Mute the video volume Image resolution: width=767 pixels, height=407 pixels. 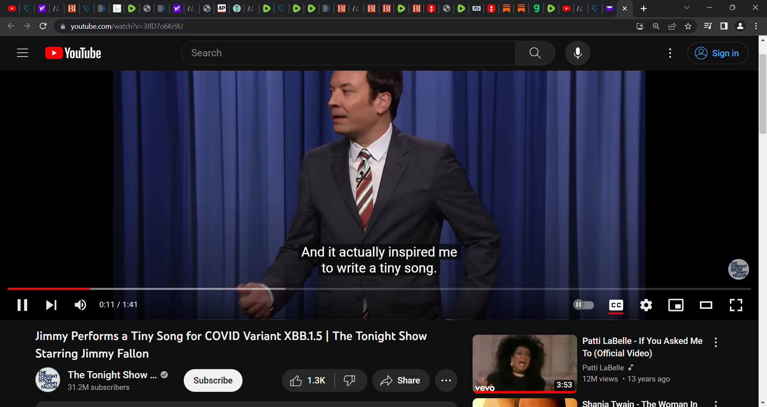(x=80, y=305)
